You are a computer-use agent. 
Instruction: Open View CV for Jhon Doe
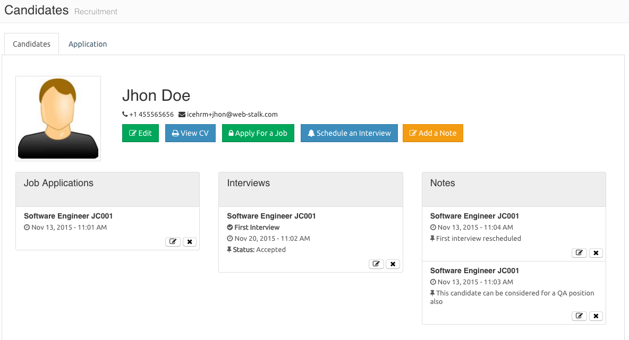pyautogui.click(x=190, y=133)
